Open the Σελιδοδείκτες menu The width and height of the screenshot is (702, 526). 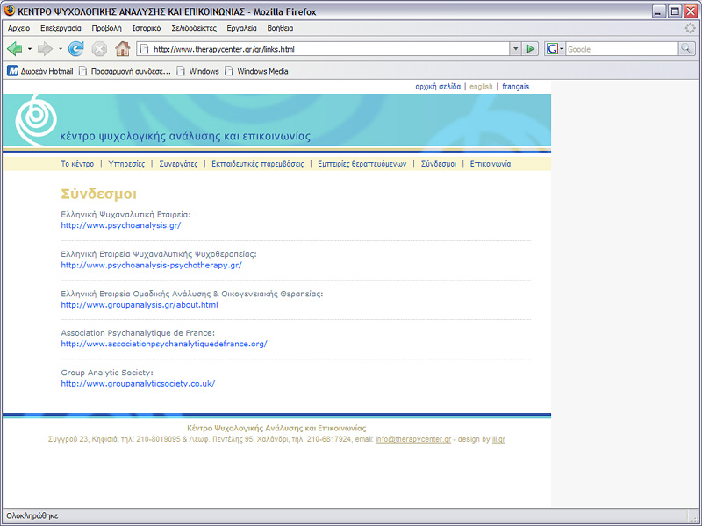pos(194,28)
